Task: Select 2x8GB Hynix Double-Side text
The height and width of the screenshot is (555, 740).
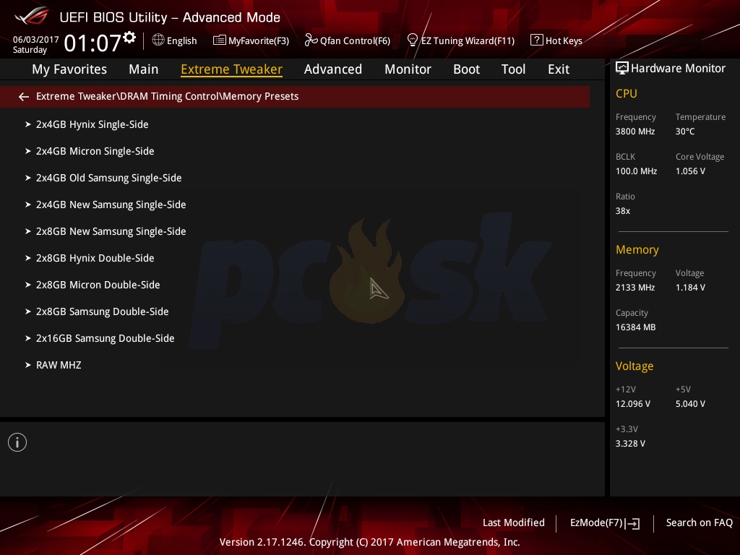Action: [x=95, y=258]
